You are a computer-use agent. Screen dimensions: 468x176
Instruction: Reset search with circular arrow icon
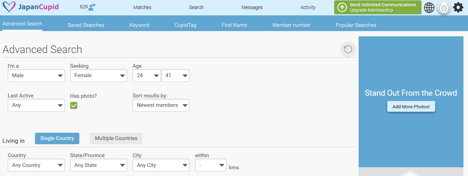(348, 49)
